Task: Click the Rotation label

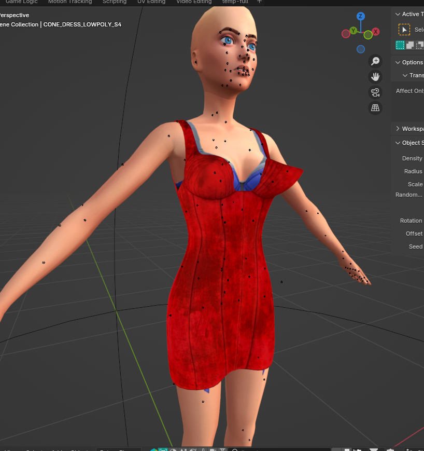Action: tap(411, 221)
